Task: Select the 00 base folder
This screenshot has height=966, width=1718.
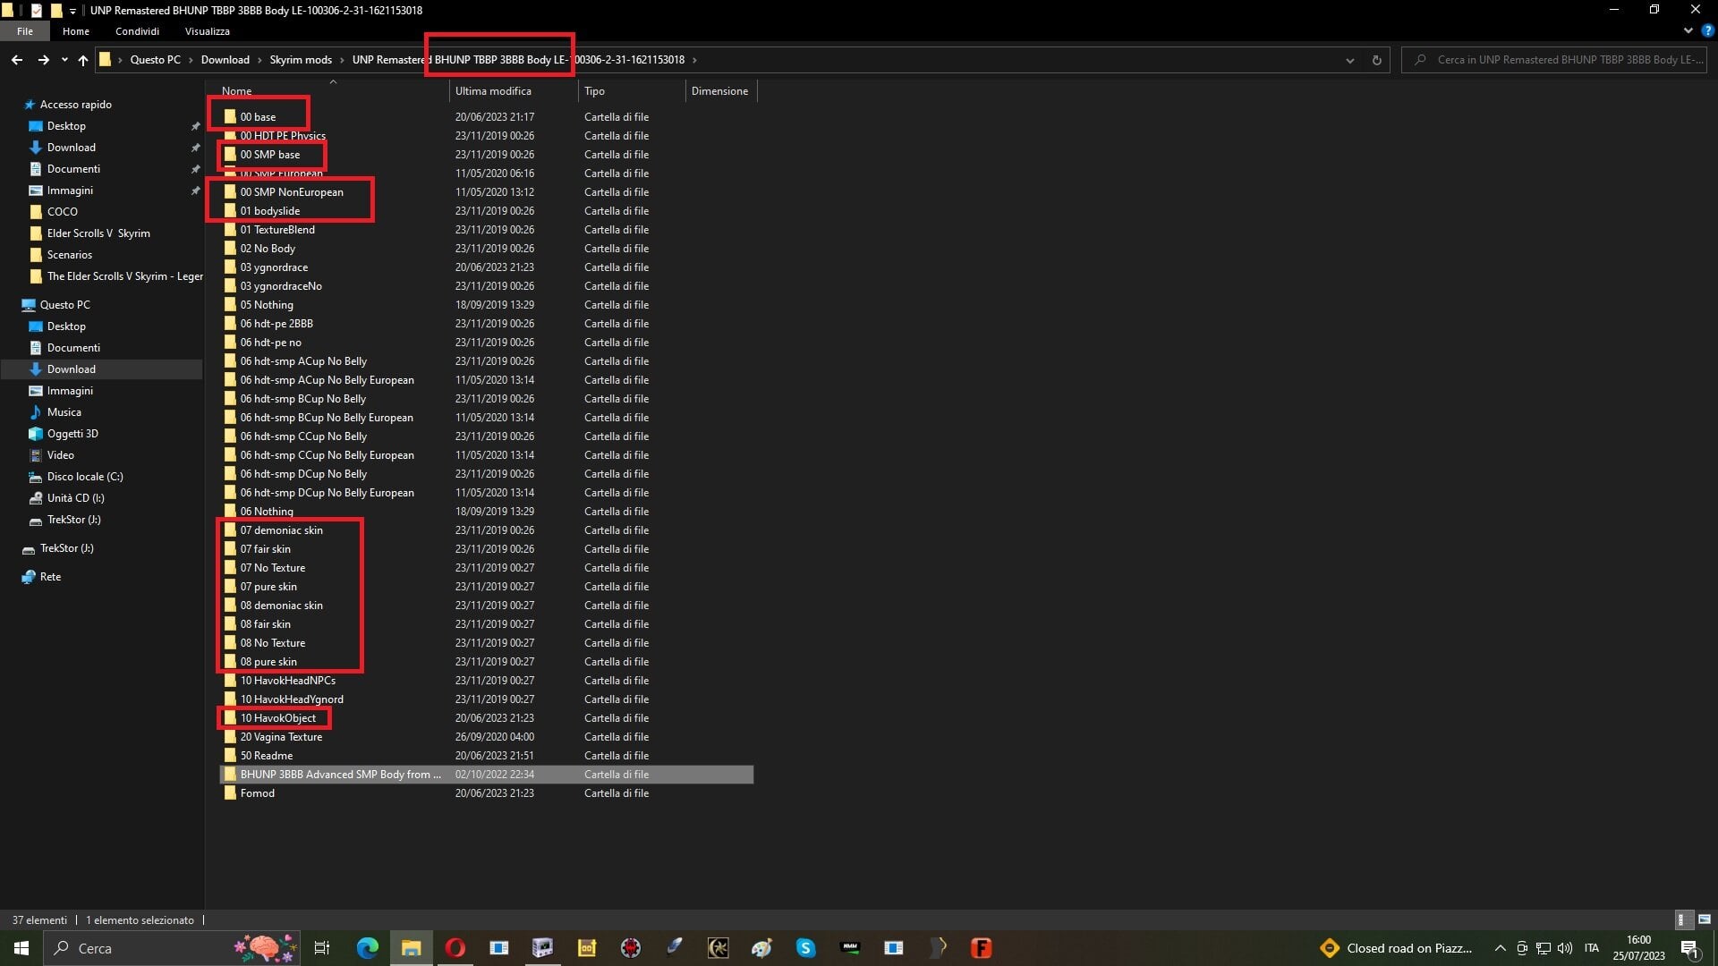Action: [258, 117]
